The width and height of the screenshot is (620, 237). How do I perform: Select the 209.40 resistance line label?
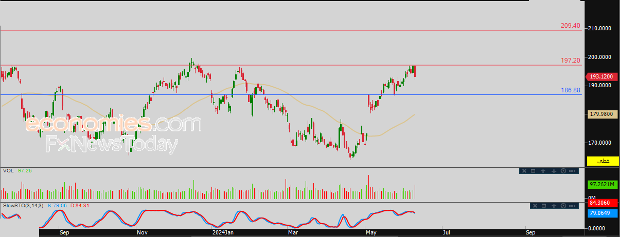571,25
